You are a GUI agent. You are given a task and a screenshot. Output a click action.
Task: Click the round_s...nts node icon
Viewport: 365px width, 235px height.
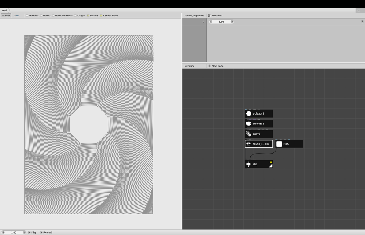(249, 144)
